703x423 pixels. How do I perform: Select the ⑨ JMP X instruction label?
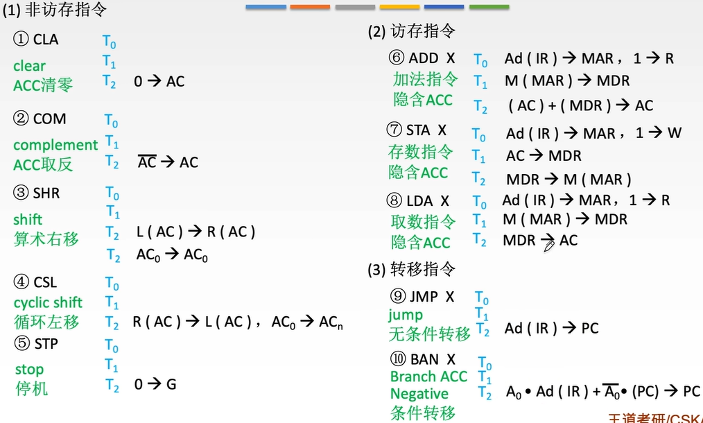click(x=422, y=297)
